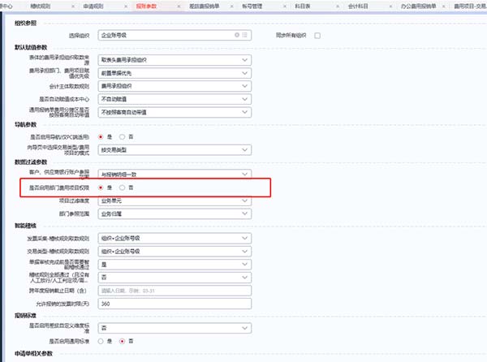Image resolution: width=487 pixels, height=362 pixels.
Task: Select 否 for 是否启用导航(仅PC端适用)
Action: (122, 137)
